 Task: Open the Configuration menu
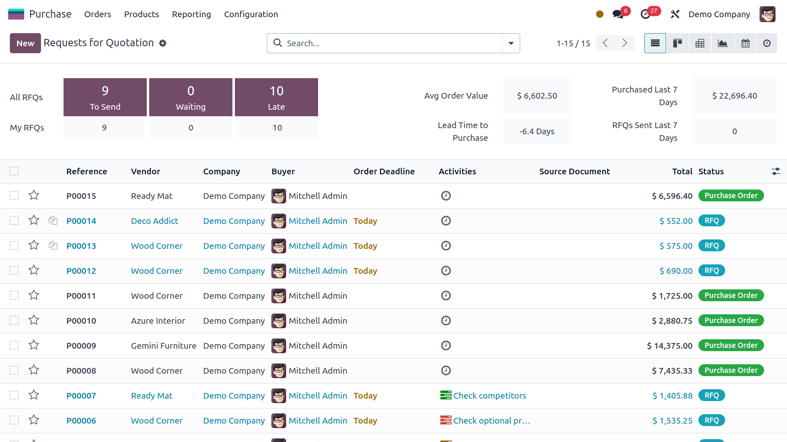point(251,14)
